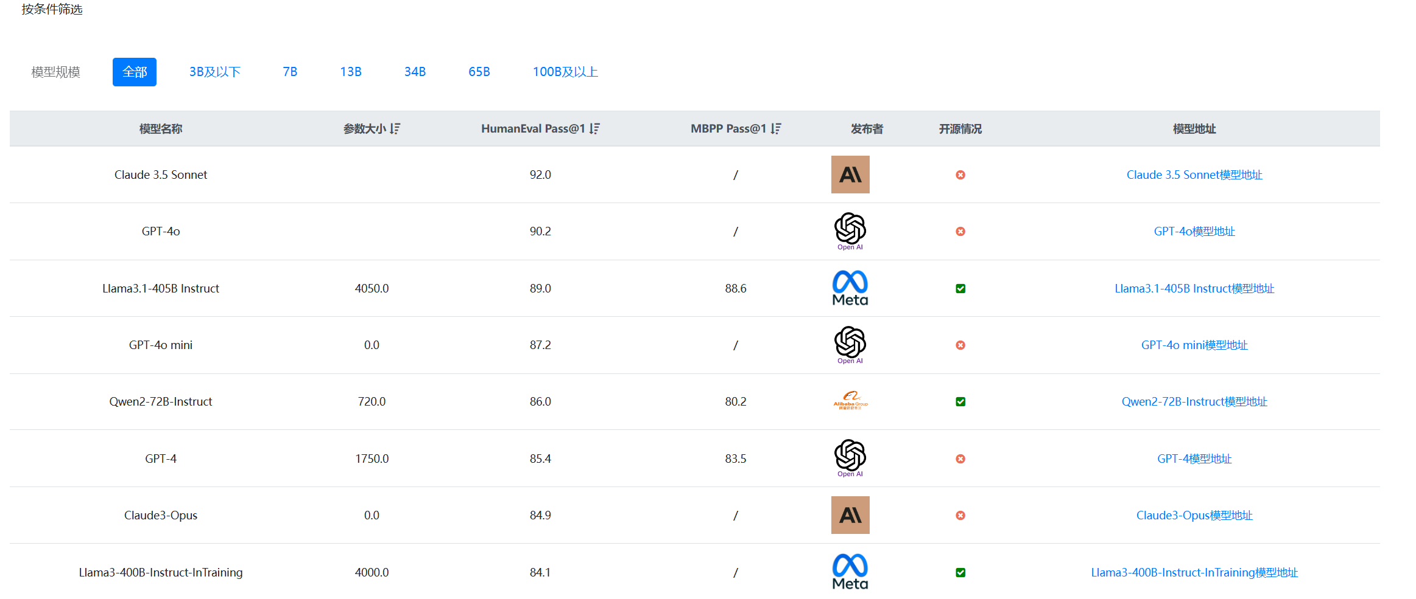Image resolution: width=1416 pixels, height=599 pixels.
Task: Filter models by 13B size
Action: [351, 72]
